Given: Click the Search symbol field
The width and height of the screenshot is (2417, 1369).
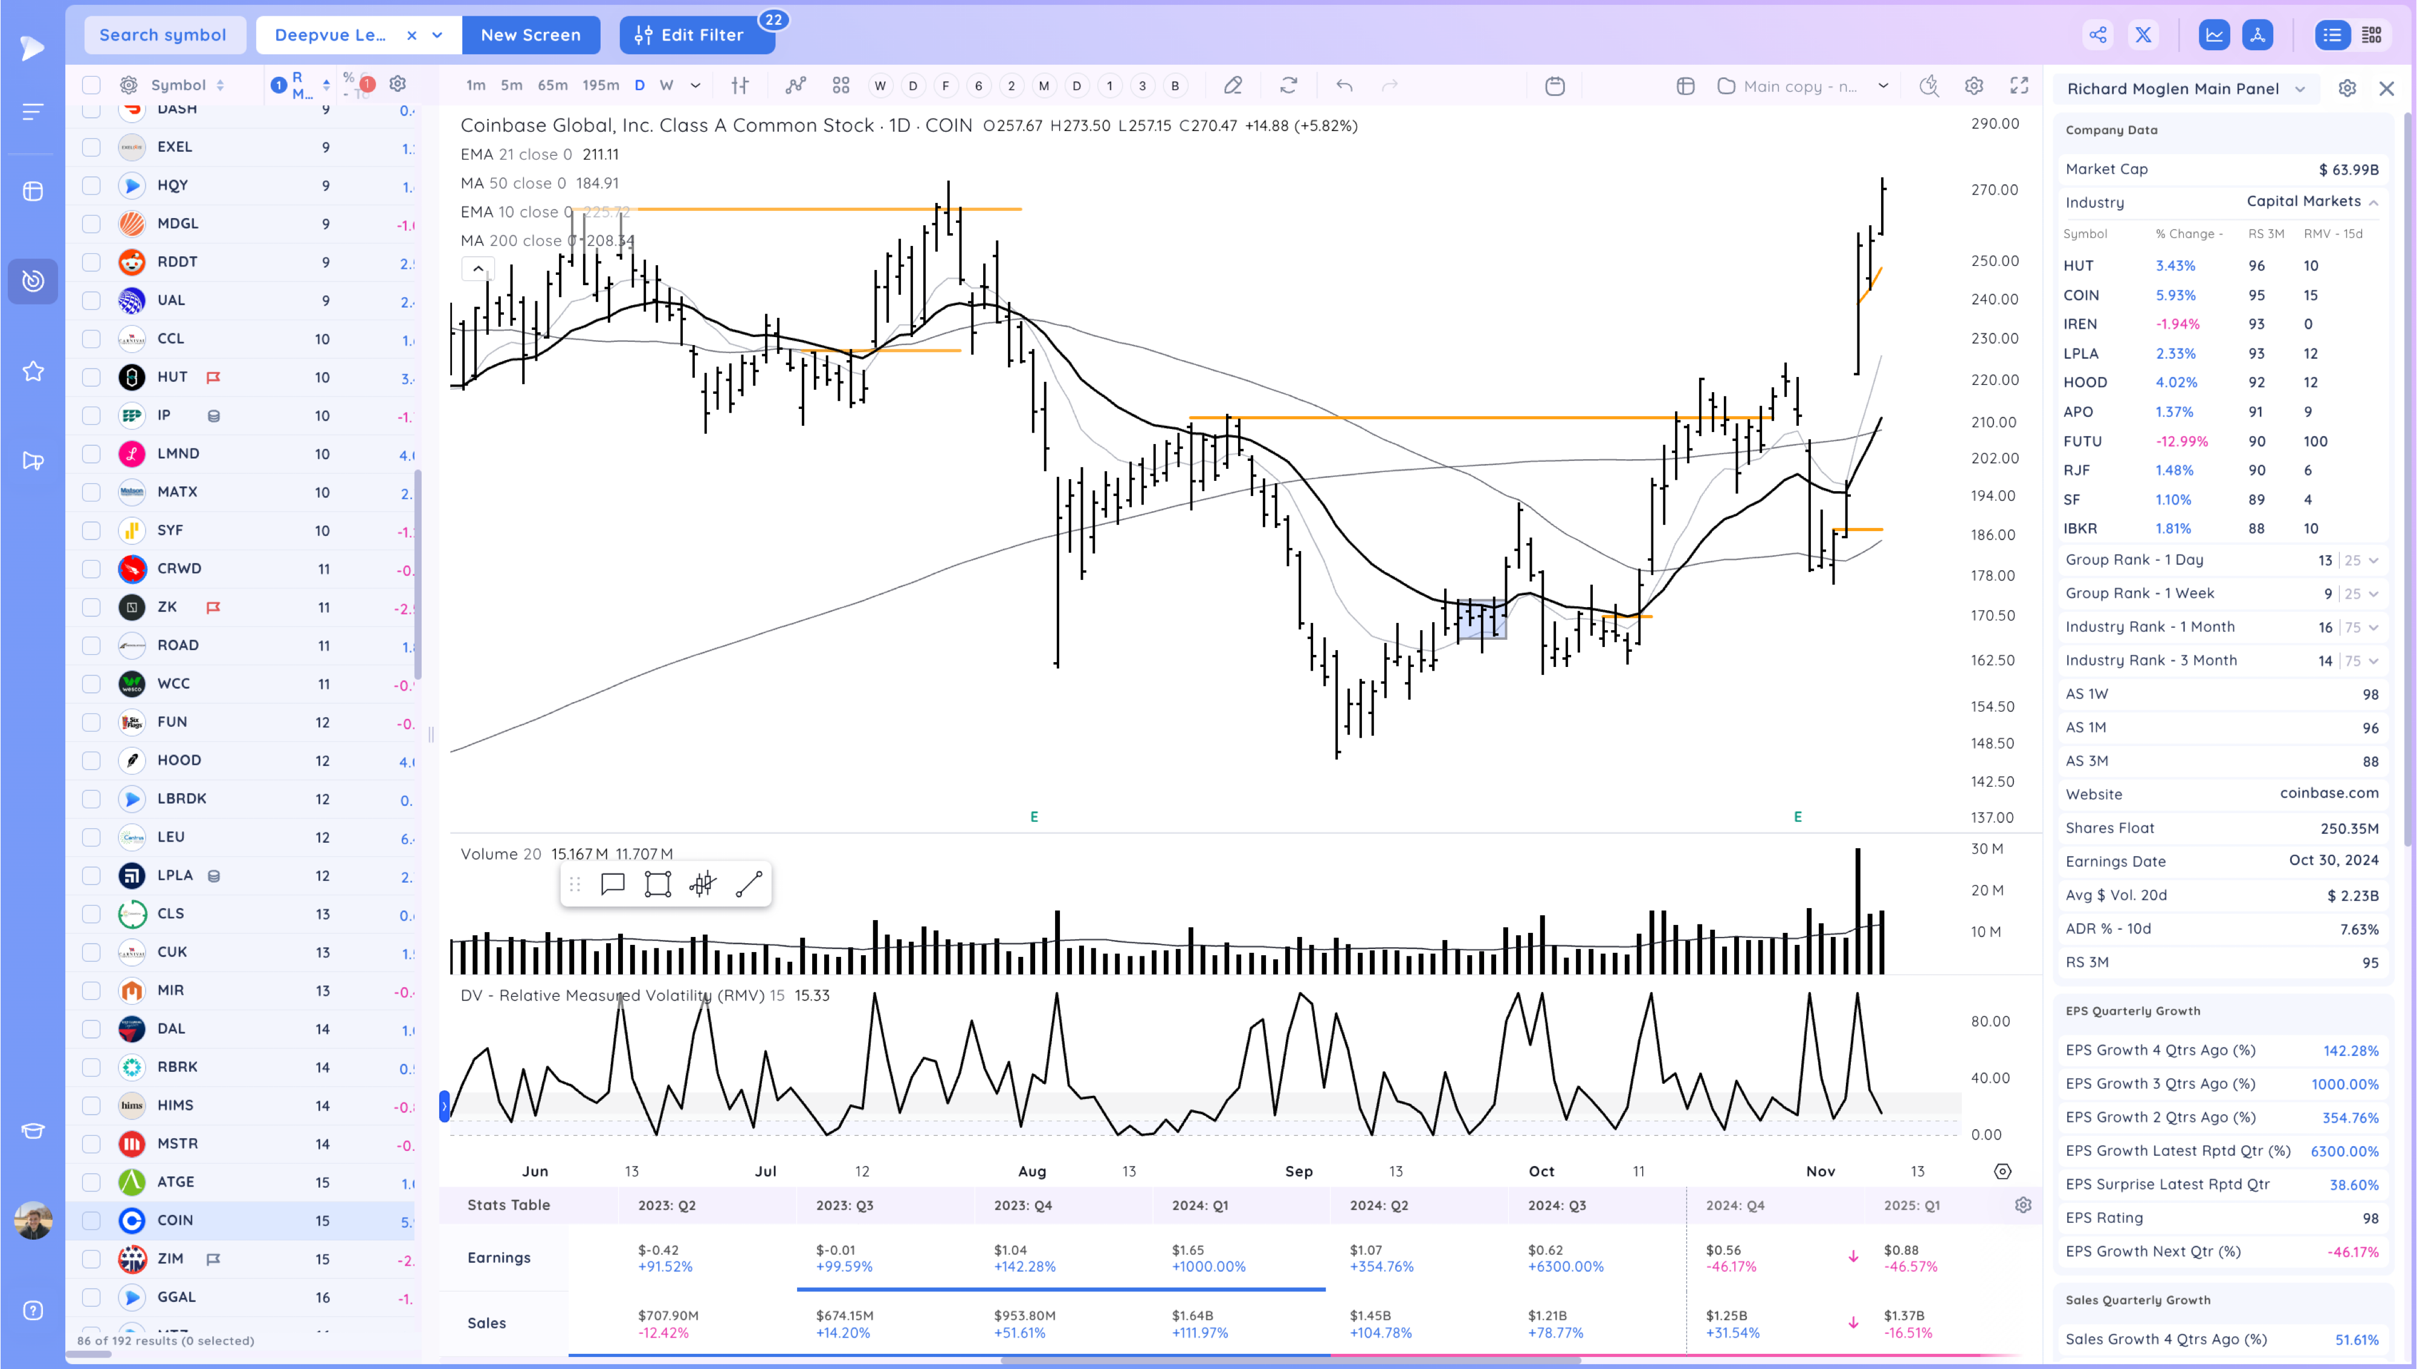Looking at the screenshot, I should point(163,35).
